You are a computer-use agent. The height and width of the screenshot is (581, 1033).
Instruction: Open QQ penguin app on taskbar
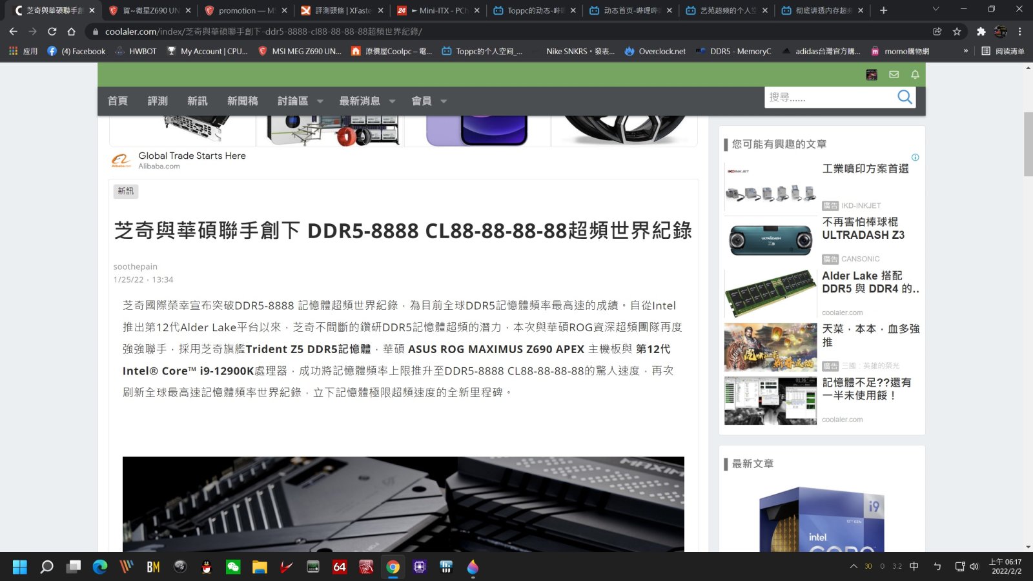click(x=207, y=567)
